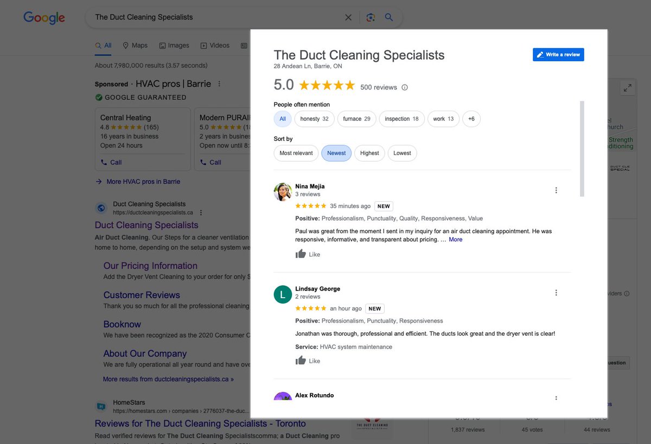Open reviewer name Alex Rotundo
Image resolution: width=651 pixels, height=444 pixels.
[x=315, y=396]
